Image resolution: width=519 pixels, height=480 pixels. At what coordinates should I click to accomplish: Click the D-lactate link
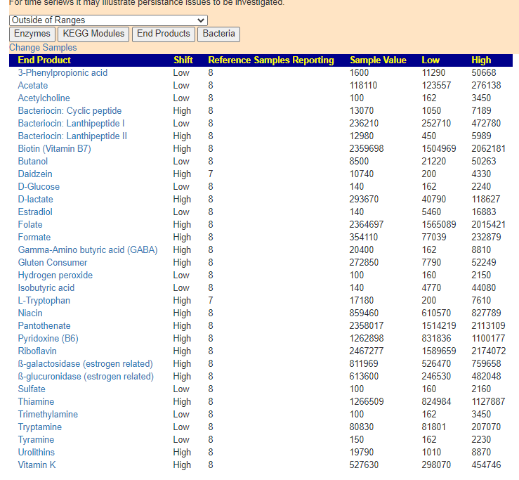pyautogui.click(x=35, y=200)
